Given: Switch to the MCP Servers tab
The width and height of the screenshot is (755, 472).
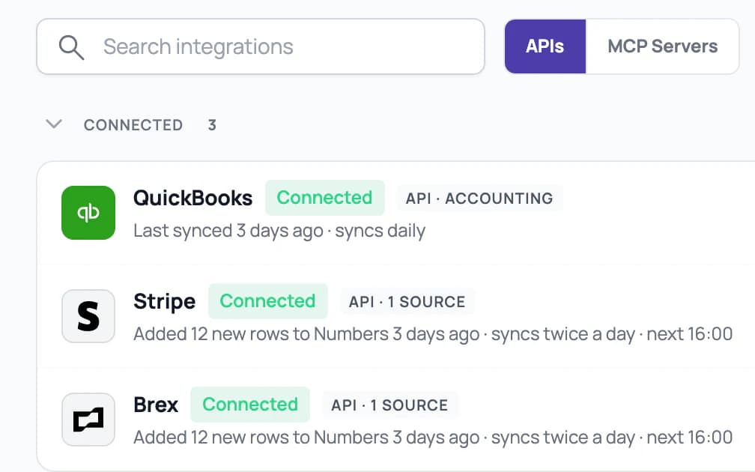Looking at the screenshot, I should click(x=663, y=46).
